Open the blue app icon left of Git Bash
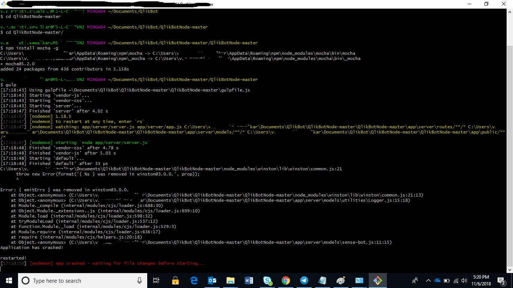The image size is (513, 288). pos(359,280)
